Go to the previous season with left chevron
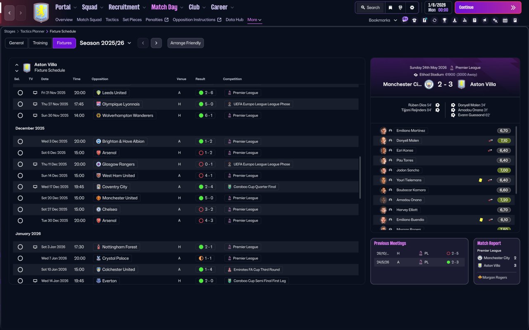This screenshot has height=330, width=529. coord(143,43)
